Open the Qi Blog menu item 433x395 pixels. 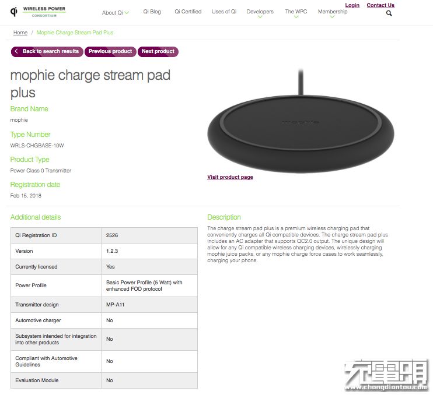152,12
